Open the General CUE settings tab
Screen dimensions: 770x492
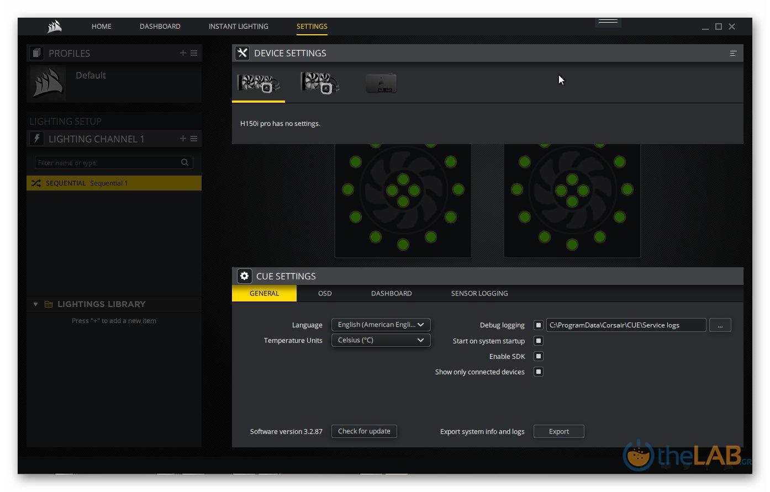(x=264, y=293)
